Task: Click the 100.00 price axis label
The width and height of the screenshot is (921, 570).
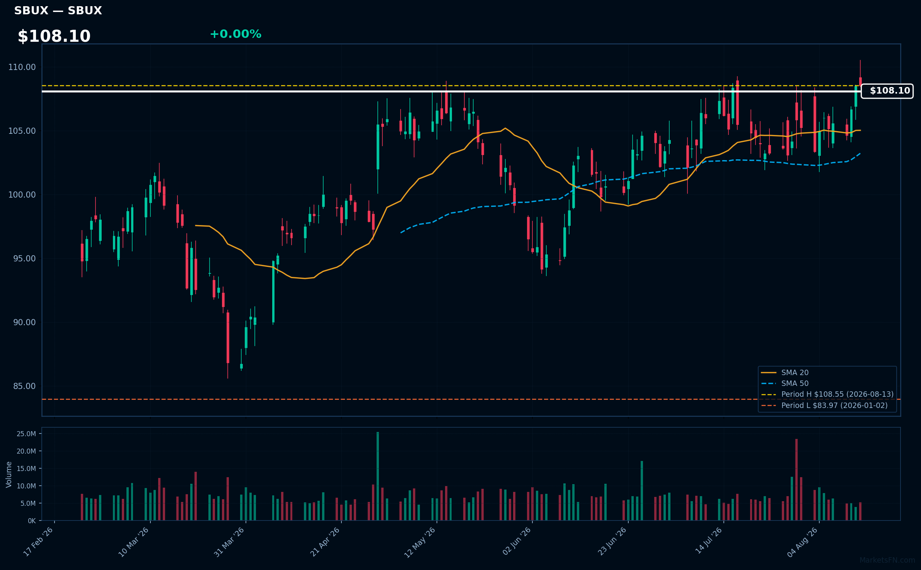Action: (22, 195)
